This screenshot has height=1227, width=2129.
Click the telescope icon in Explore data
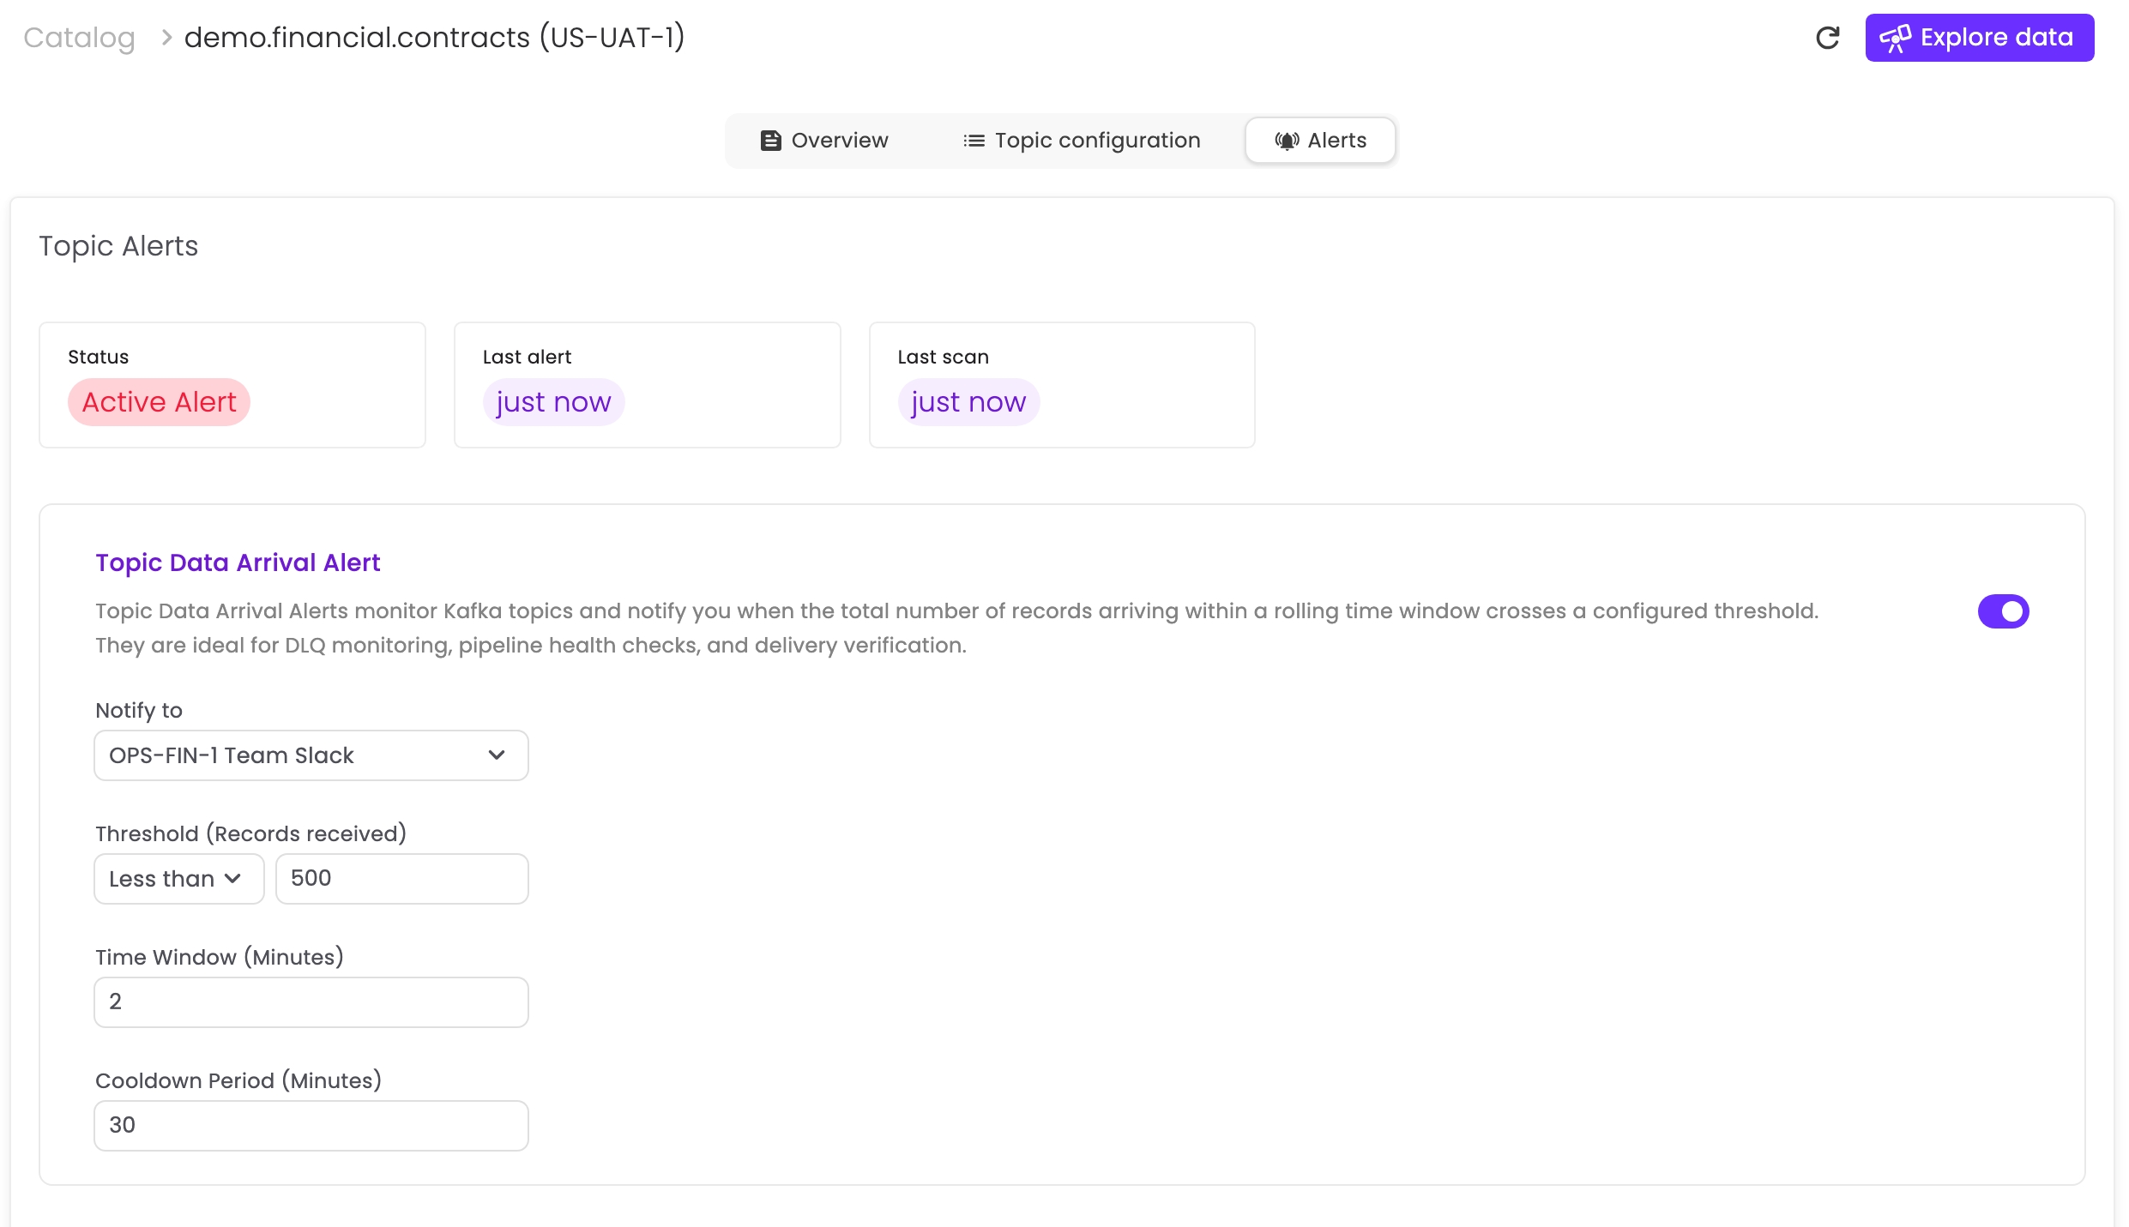pos(1894,38)
